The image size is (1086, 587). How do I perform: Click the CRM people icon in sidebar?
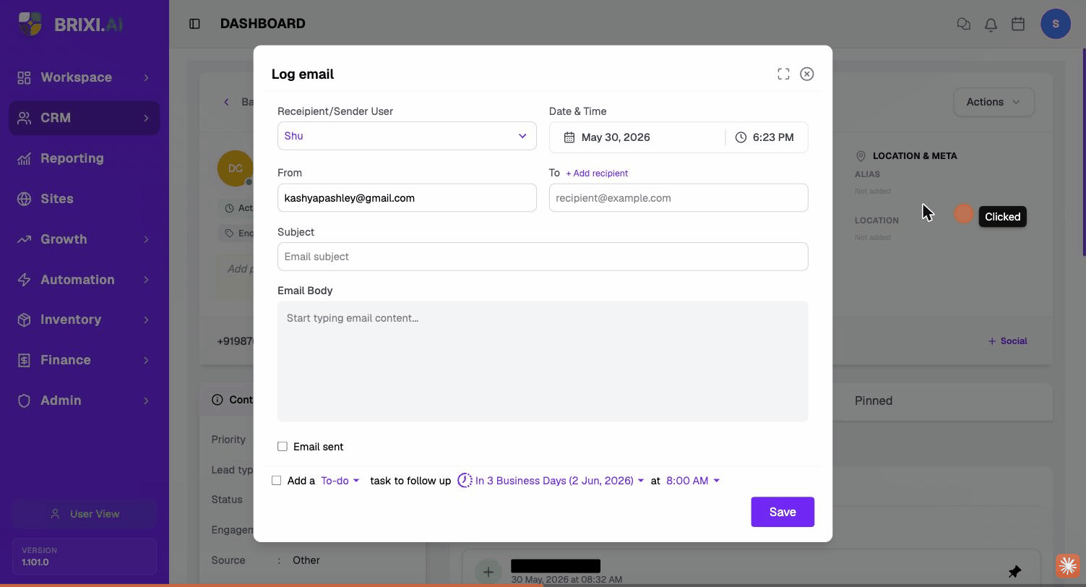coord(24,118)
